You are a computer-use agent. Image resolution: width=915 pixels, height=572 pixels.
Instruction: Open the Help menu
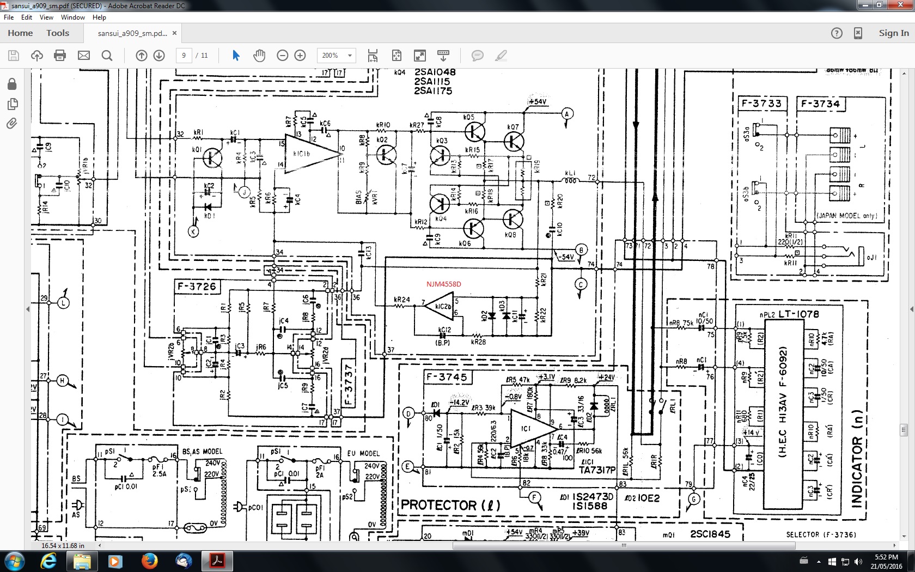(99, 17)
